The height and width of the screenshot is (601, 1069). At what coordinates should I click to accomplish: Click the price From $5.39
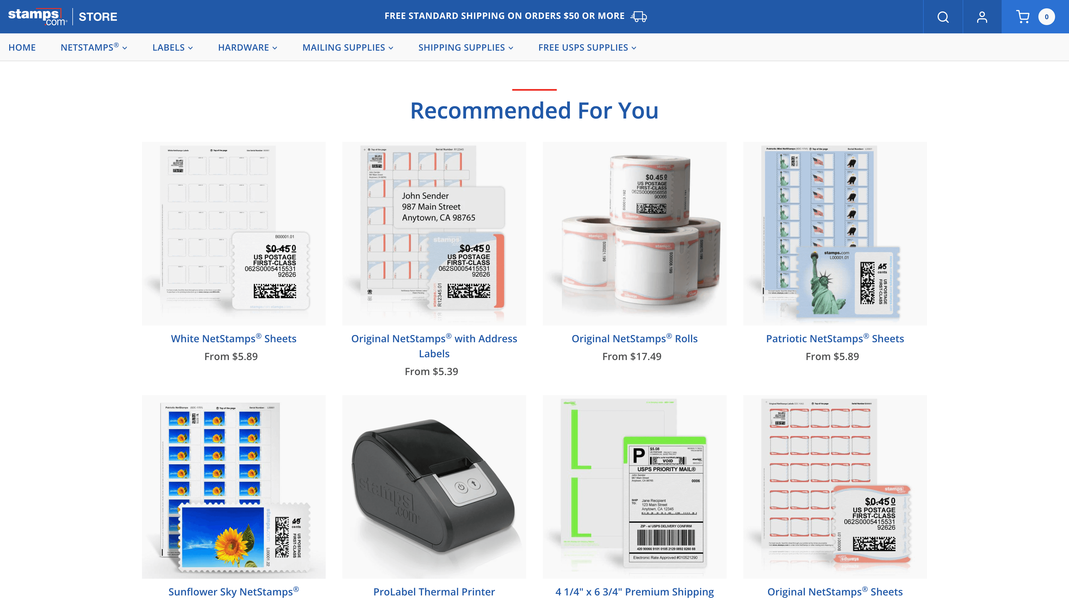coord(431,371)
